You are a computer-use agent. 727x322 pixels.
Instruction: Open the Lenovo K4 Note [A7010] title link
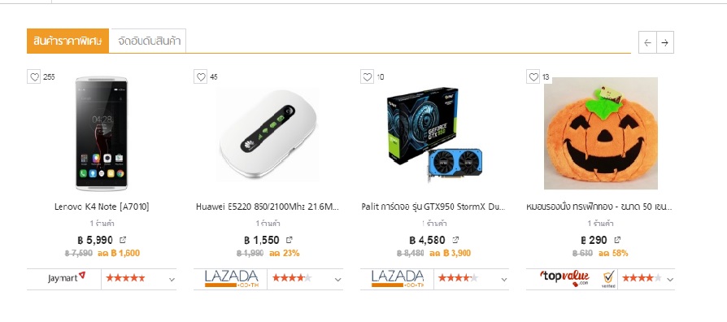click(x=102, y=207)
